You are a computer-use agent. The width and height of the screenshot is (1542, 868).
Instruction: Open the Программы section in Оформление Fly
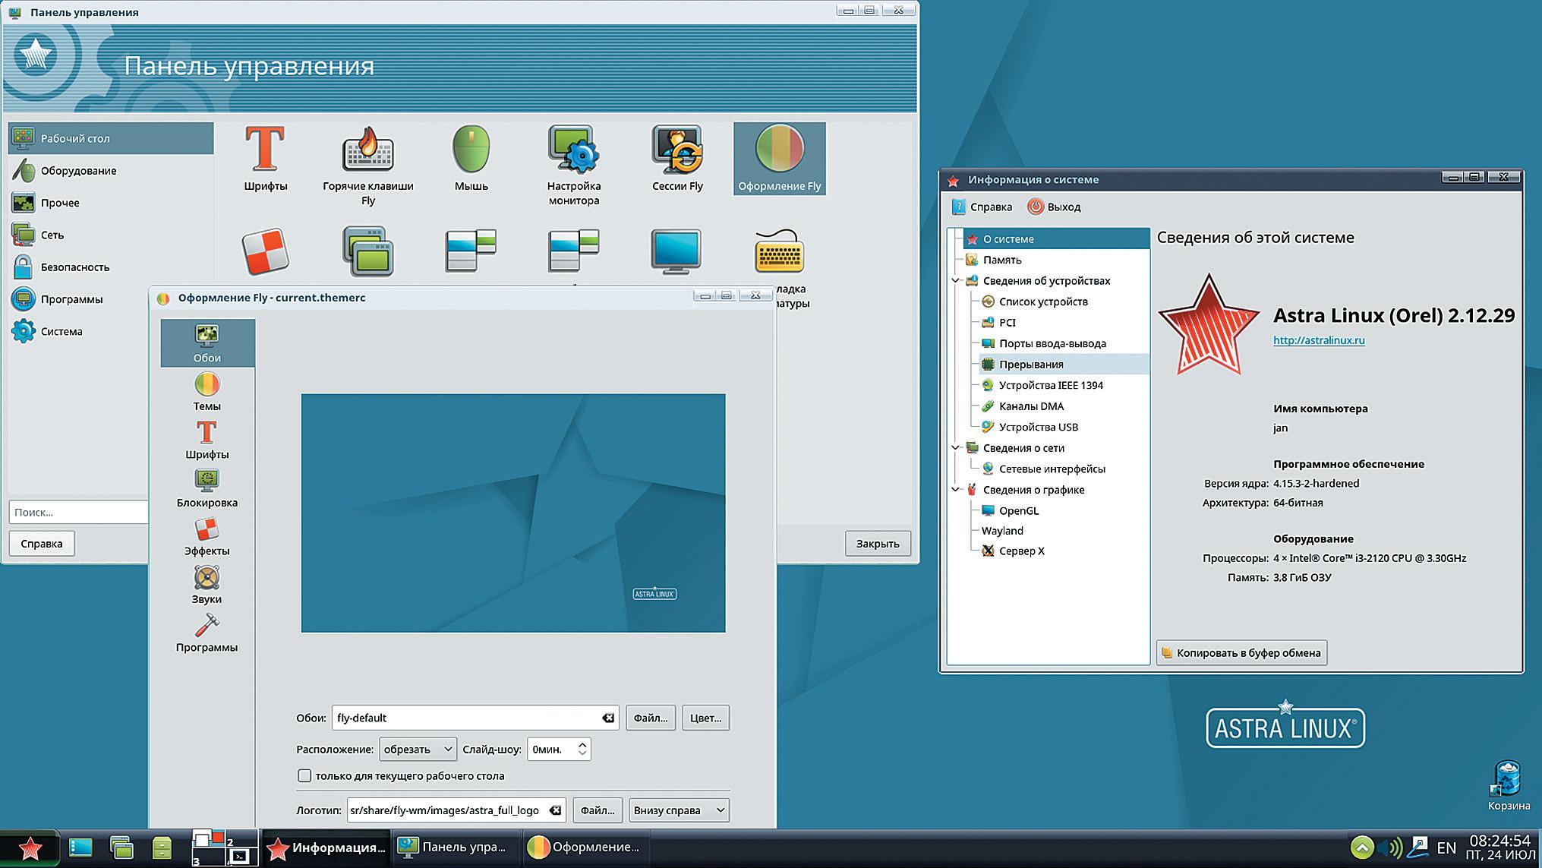207,633
